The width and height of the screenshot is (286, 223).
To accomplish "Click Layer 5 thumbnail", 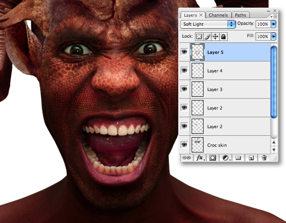I will [x=197, y=52].
